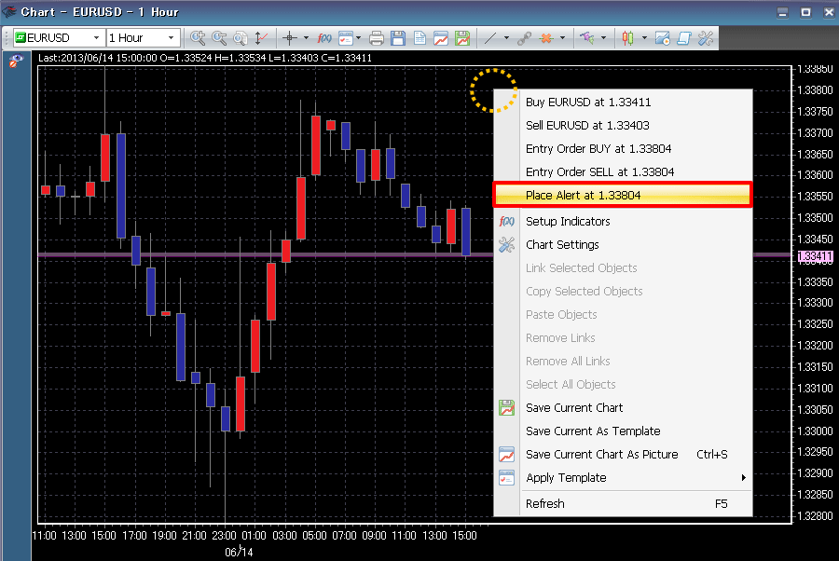Click the Remove Links entry
839x561 pixels.
pos(623,338)
